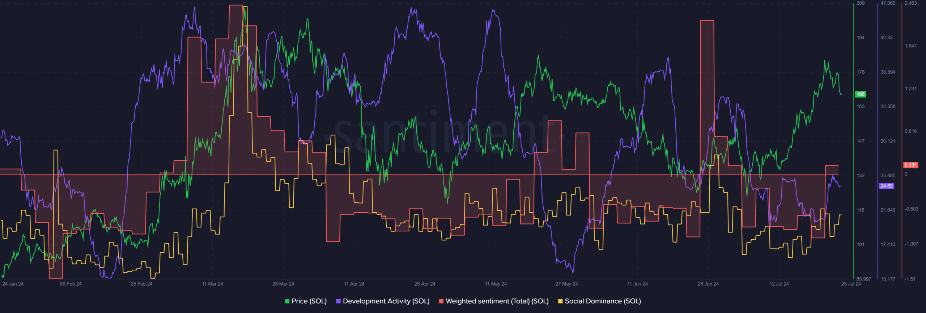Viewport: 926px width, 313px height.
Task: Click the 27 May 24 date label
Action: (566, 284)
